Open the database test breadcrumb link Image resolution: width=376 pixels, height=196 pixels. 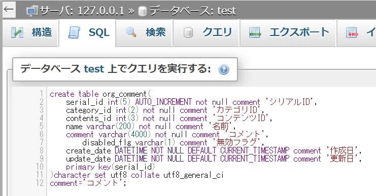(x=193, y=11)
